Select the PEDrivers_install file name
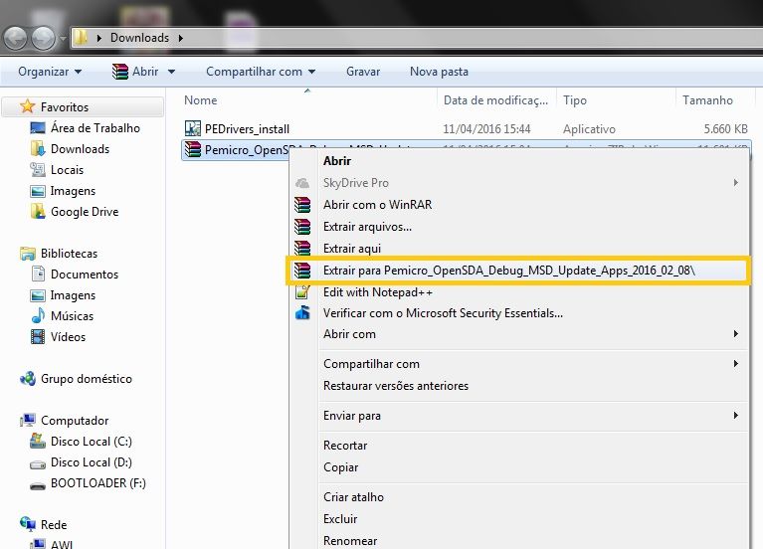 point(247,129)
